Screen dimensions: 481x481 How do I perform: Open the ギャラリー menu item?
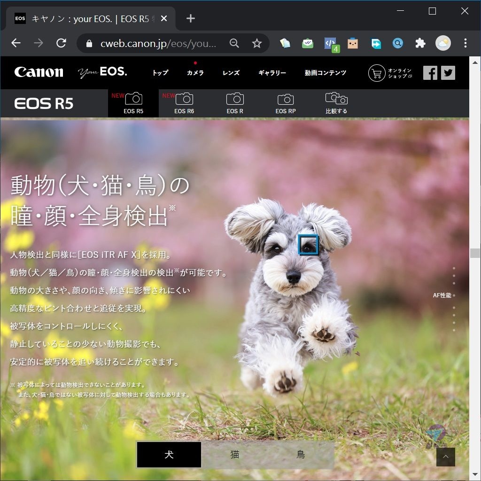272,73
